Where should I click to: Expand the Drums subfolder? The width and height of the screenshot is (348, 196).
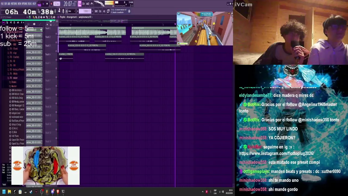point(13,82)
